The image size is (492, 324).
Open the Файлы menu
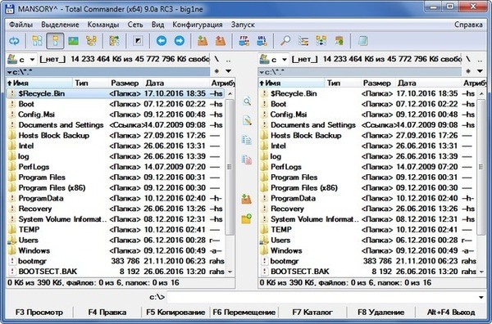point(20,25)
